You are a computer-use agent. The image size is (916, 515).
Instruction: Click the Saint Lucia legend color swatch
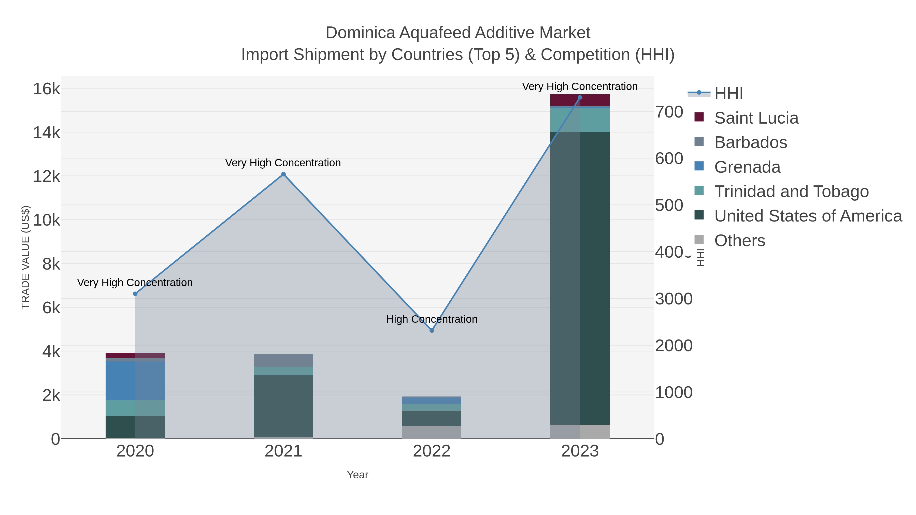point(699,117)
